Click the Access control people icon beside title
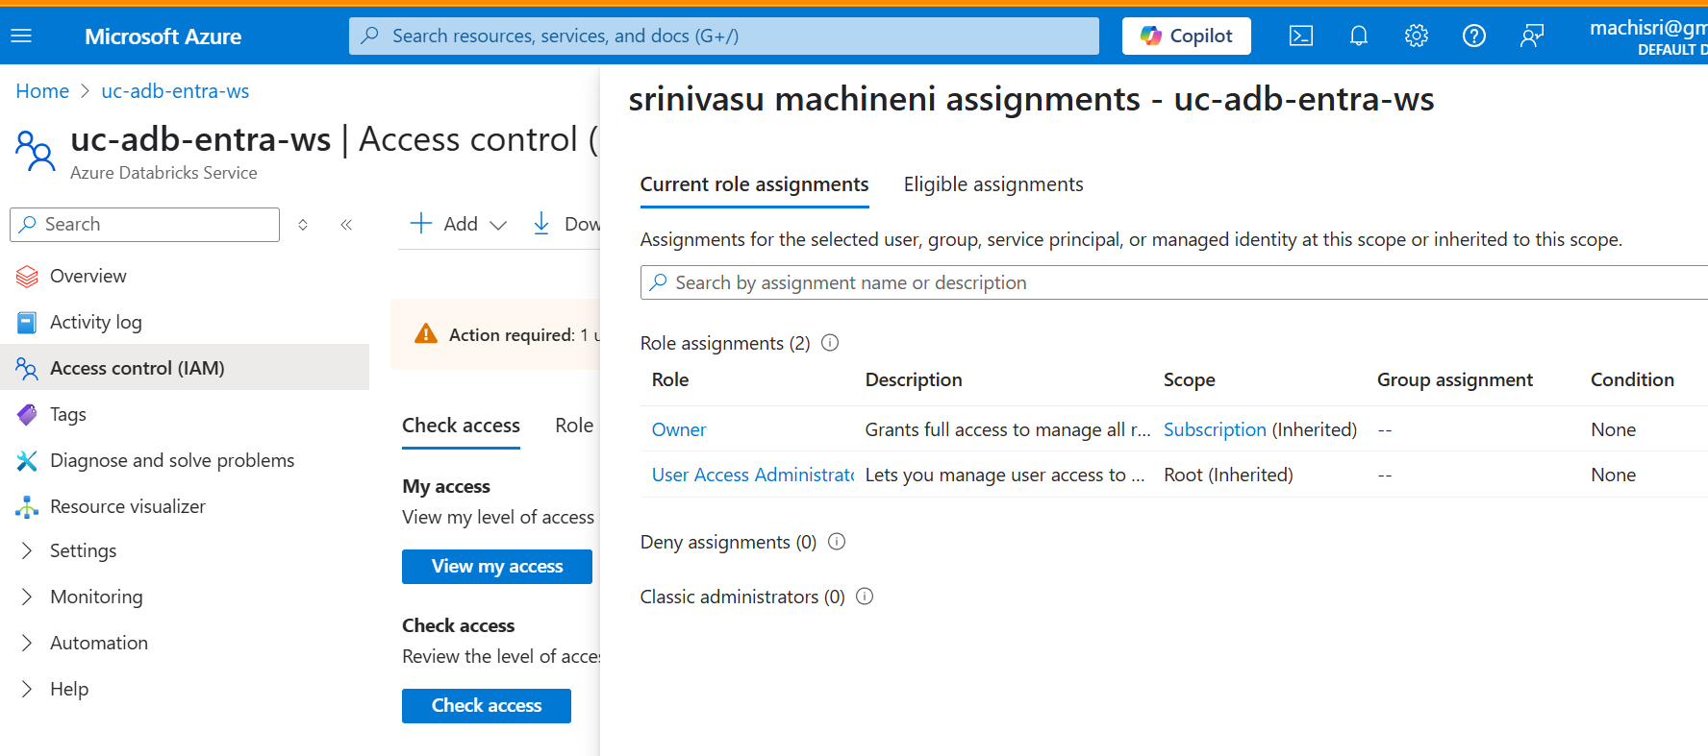 click(36, 151)
